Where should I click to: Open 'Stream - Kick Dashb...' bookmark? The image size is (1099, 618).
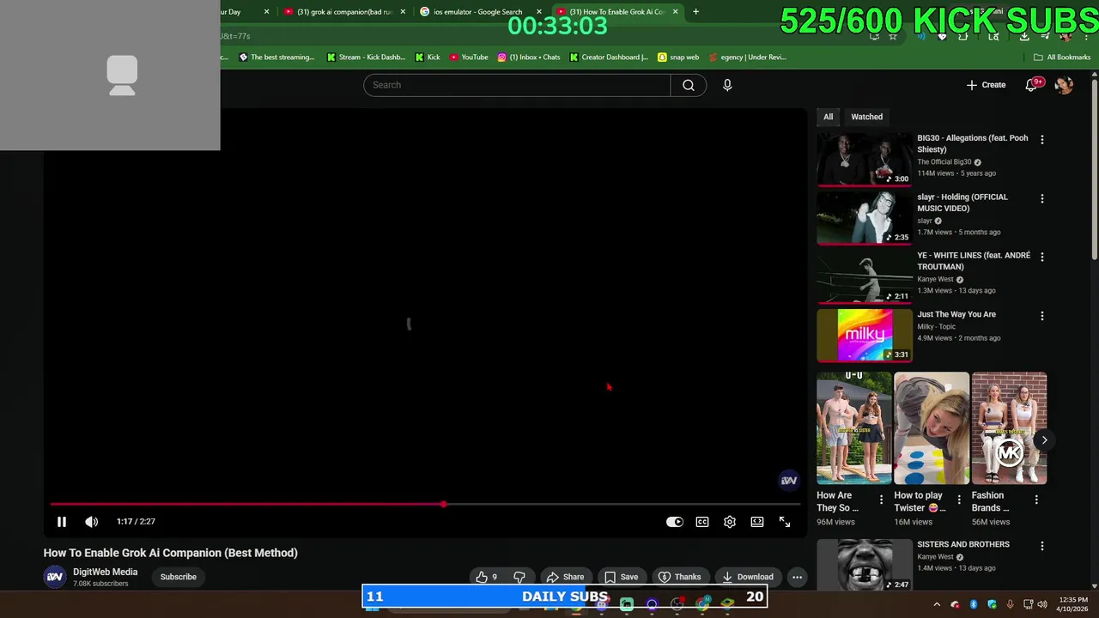point(366,58)
